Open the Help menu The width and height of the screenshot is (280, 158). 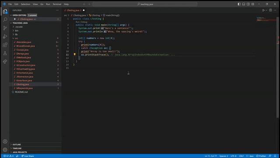[x=66, y=4]
